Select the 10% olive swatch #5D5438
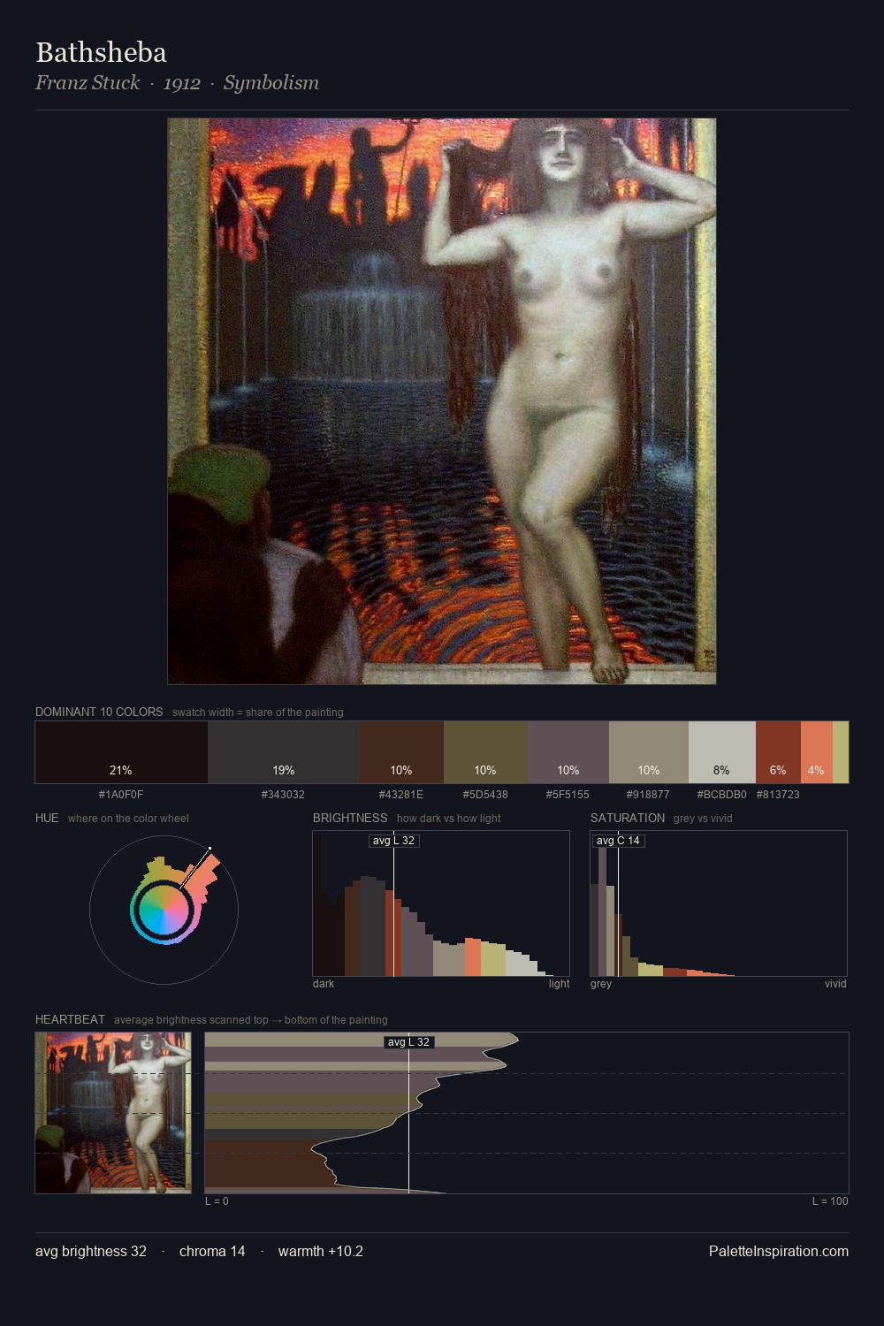Screen dimensions: 884x1326 click(485, 752)
